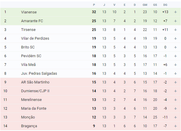181x131 pixels.
Task: Expand the Vianense row plus icon
Action: point(175,12)
